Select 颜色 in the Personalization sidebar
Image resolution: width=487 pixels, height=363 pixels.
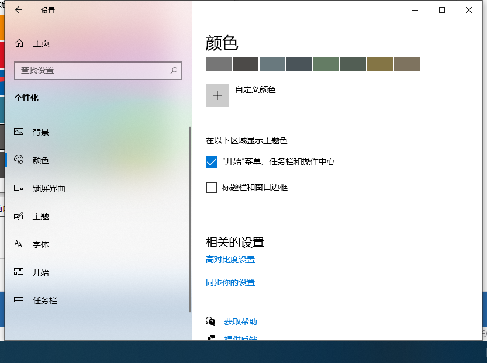[x=41, y=160]
